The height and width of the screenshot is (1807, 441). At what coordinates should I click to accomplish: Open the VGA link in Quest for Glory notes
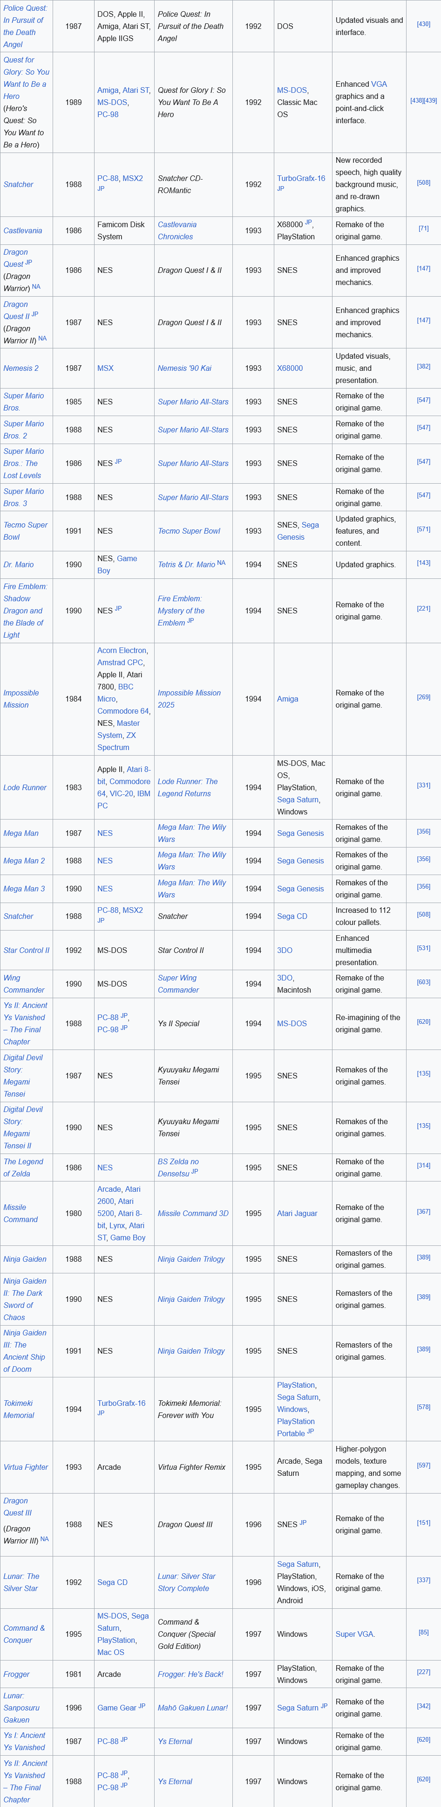(379, 84)
